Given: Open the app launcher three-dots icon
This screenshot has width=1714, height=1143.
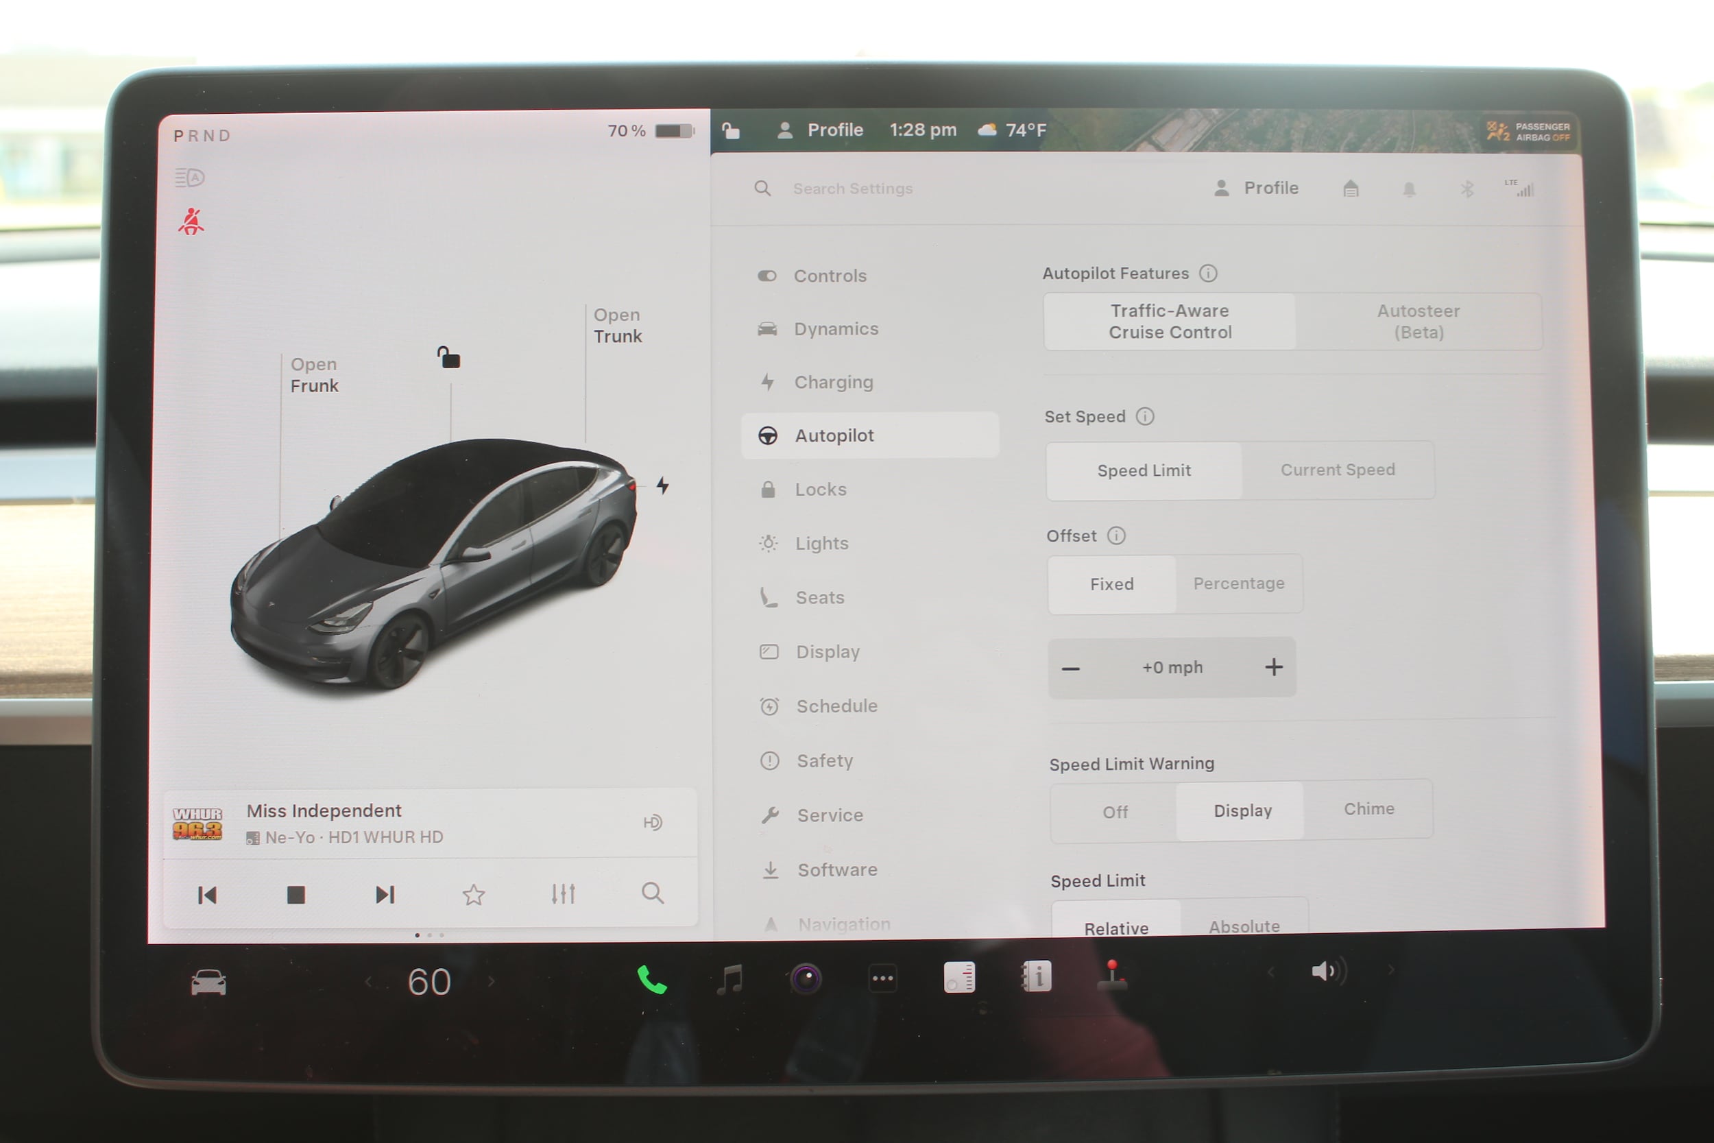Looking at the screenshot, I should (x=882, y=979).
